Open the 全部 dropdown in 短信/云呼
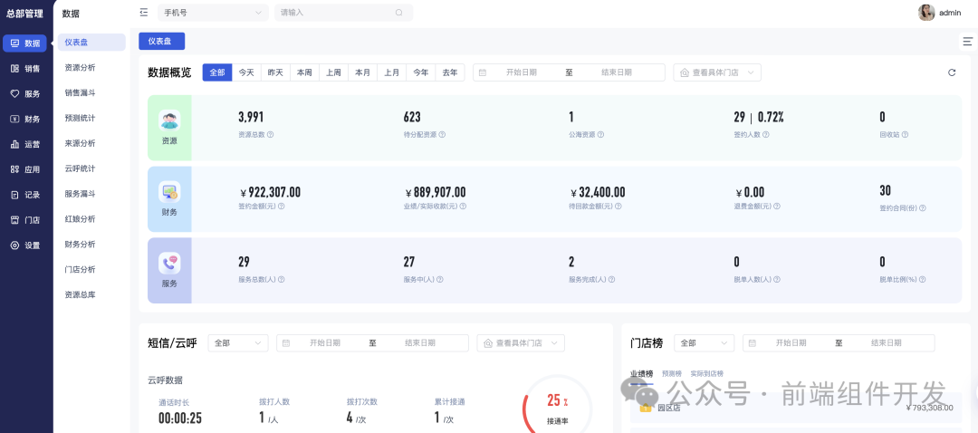This screenshot has width=978, height=433. click(x=238, y=343)
